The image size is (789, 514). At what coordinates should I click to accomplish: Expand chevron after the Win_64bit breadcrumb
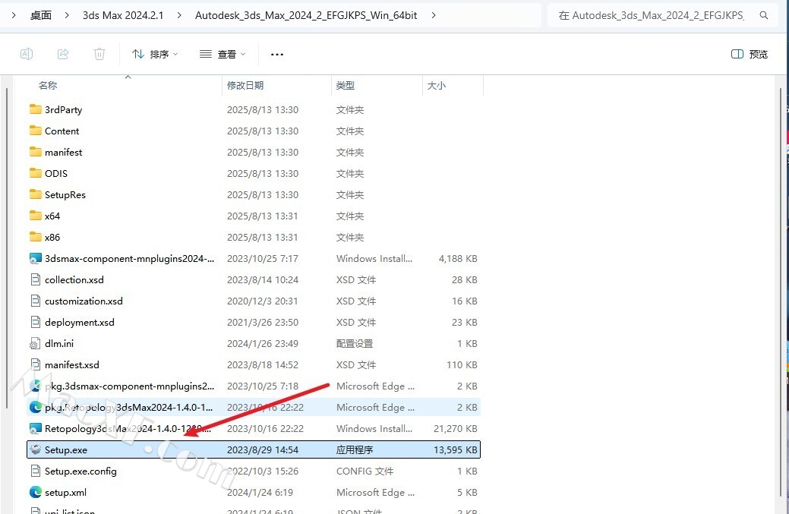tap(434, 16)
